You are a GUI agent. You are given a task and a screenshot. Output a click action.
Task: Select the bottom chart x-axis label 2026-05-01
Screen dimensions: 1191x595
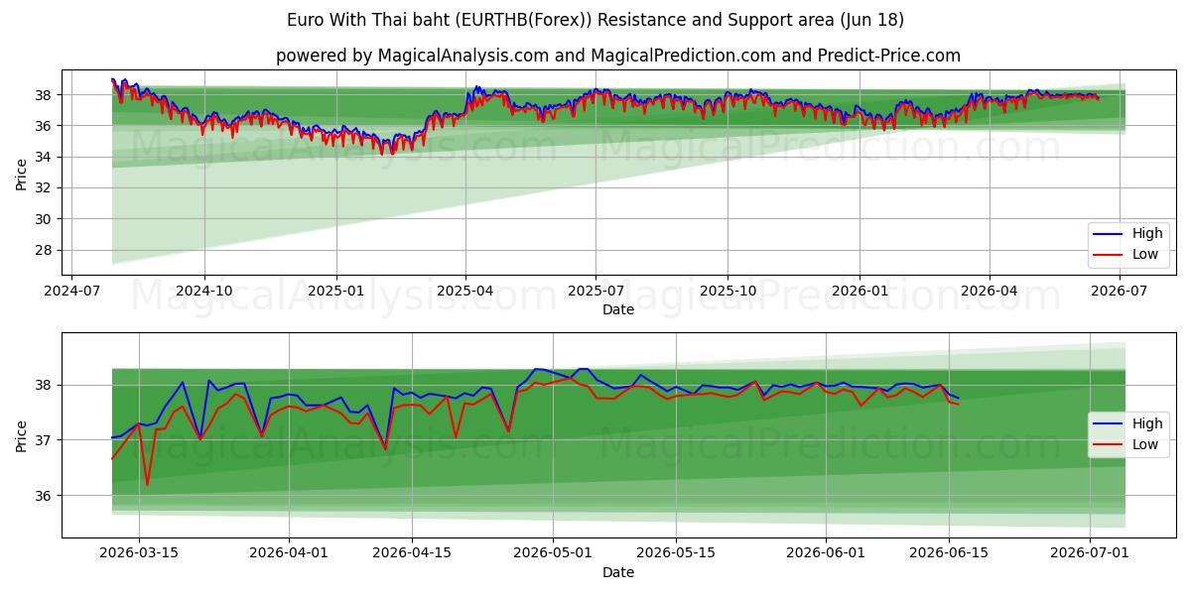pos(553,554)
